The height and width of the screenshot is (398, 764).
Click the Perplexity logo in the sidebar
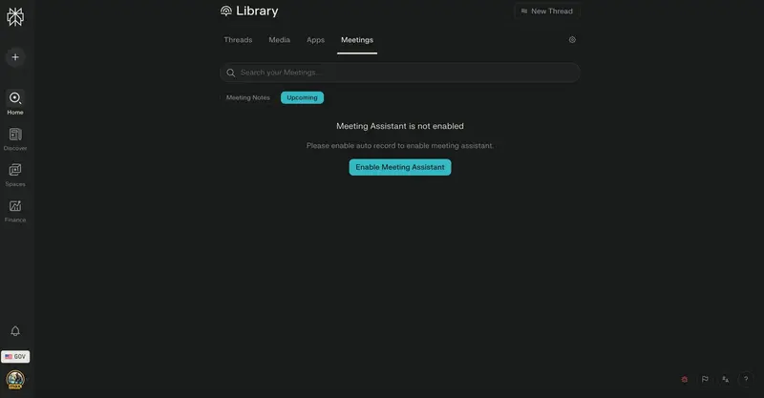click(x=15, y=17)
